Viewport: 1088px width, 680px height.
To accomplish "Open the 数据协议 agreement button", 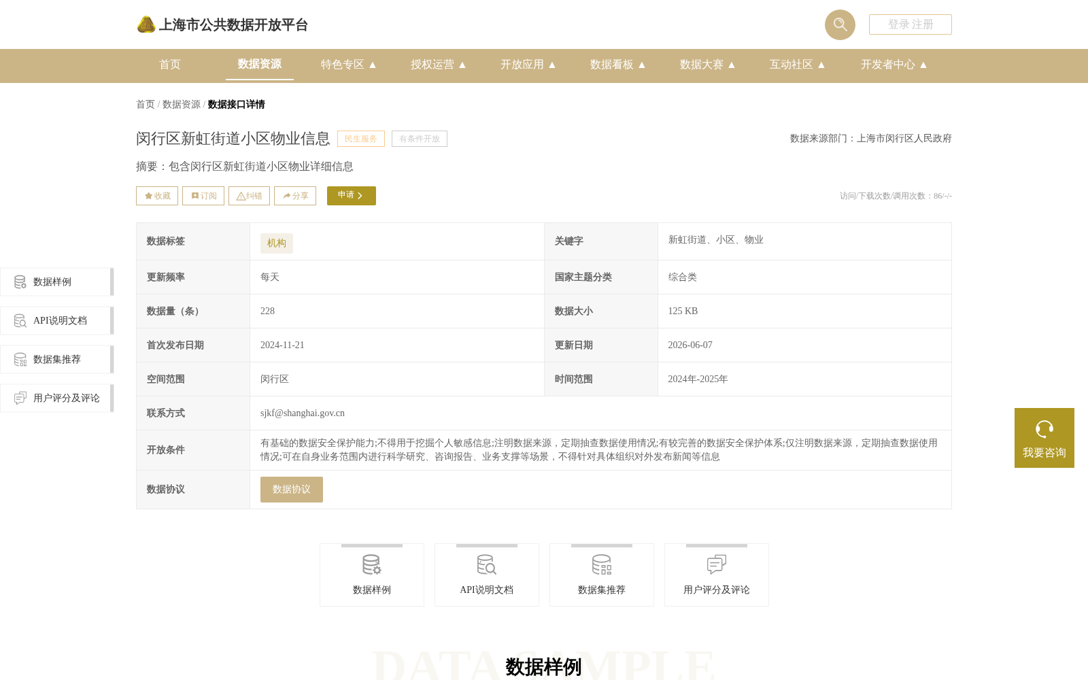I will pyautogui.click(x=292, y=490).
